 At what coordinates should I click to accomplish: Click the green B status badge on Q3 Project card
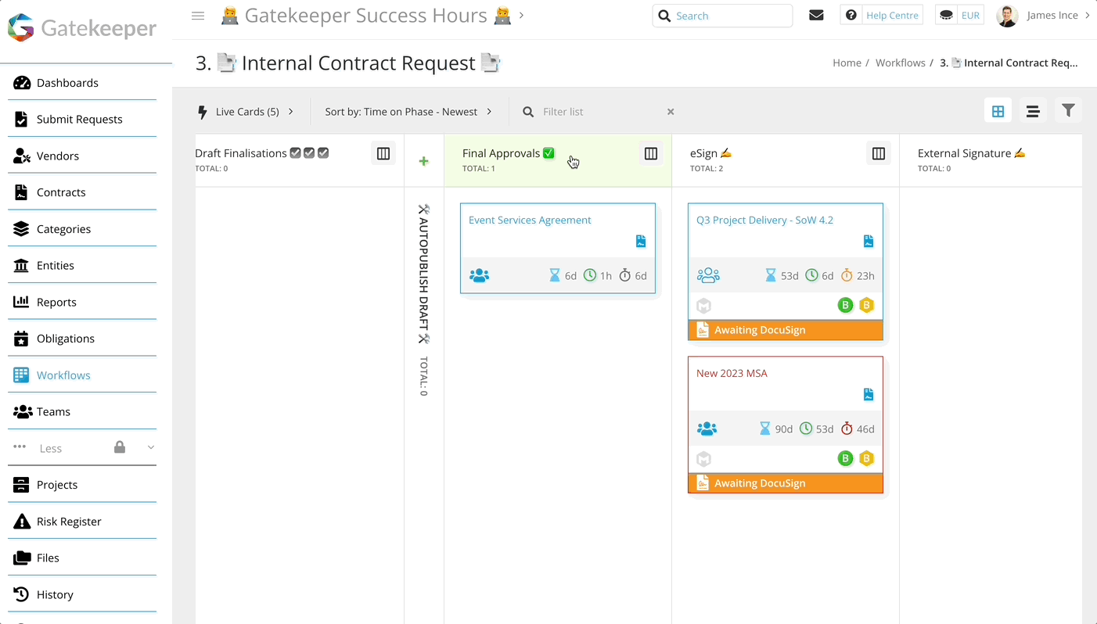[845, 305]
